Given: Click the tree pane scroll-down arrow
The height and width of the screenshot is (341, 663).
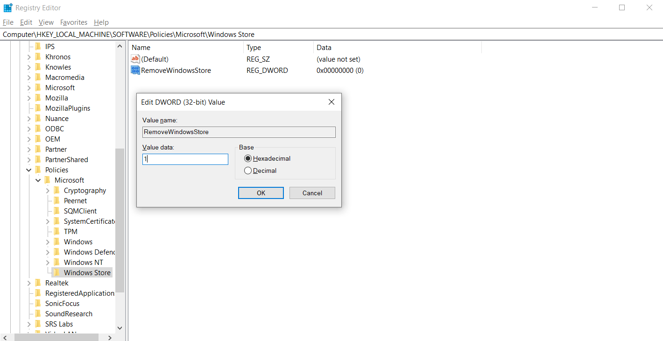Looking at the screenshot, I should [x=120, y=328].
